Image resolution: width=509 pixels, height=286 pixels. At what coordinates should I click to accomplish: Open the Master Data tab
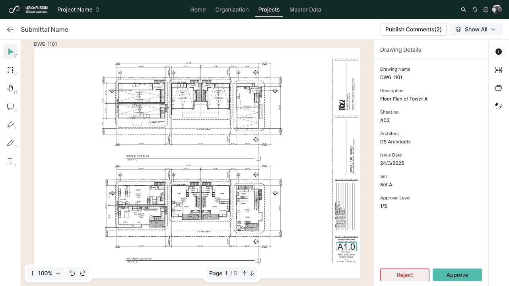point(305,10)
